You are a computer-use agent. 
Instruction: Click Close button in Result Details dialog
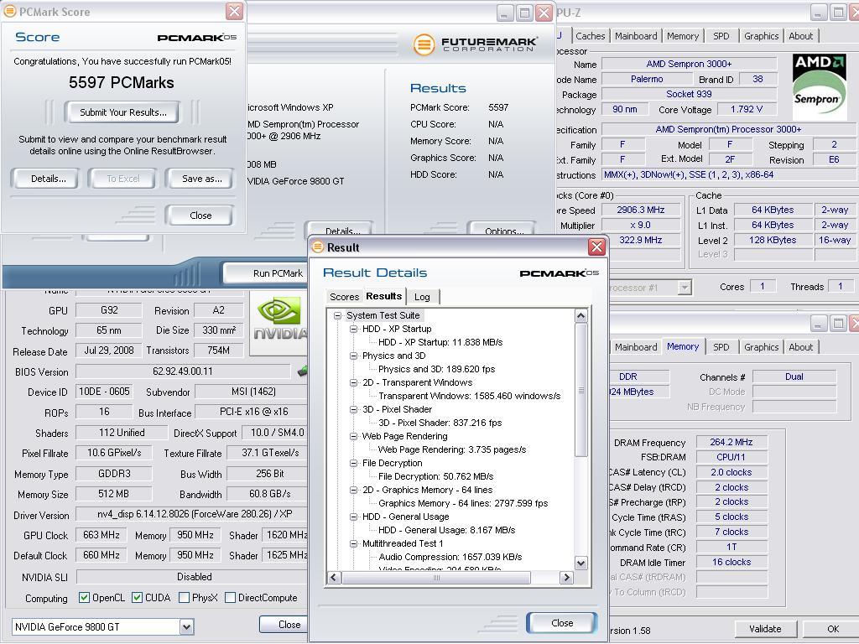[x=562, y=623]
